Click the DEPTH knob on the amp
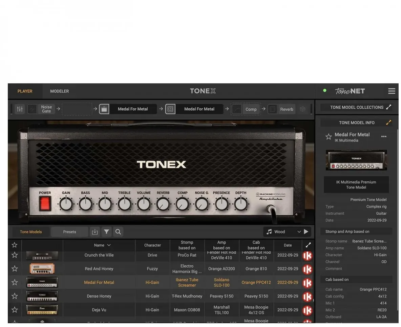This screenshot has width=401, height=327. [x=241, y=204]
